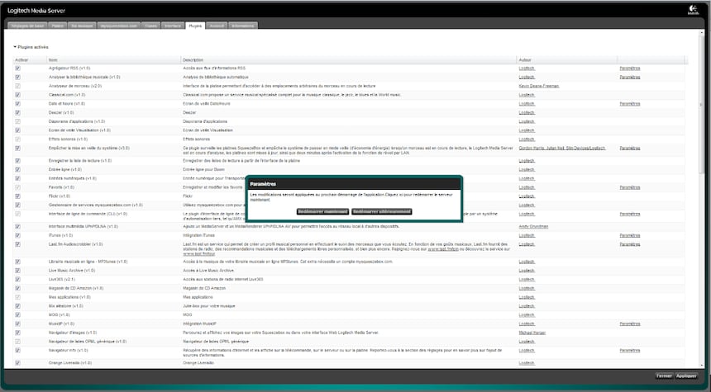Toggle the Flickr plugin checkbox
The image size is (711, 392).
(17, 196)
